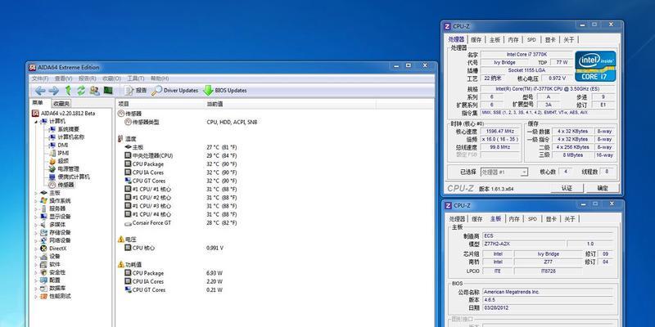Click the green up-level arrow in AIDA64
Image resolution: width=655 pixels, height=327 pixels.
click(68, 90)
